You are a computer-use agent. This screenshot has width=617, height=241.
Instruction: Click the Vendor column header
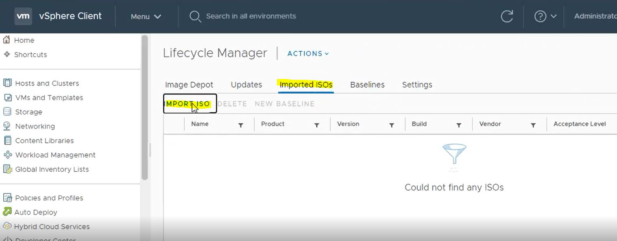point(490,124)
